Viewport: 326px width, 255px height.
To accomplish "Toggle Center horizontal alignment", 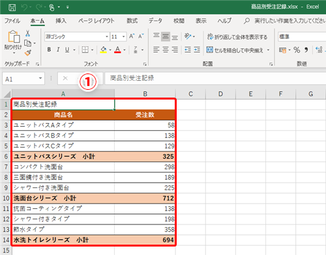I will (x=166, y=50).
